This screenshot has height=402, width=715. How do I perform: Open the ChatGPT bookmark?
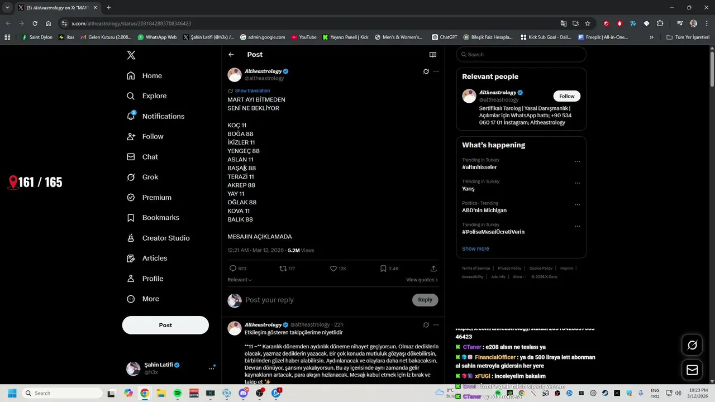tap(444, 37)
